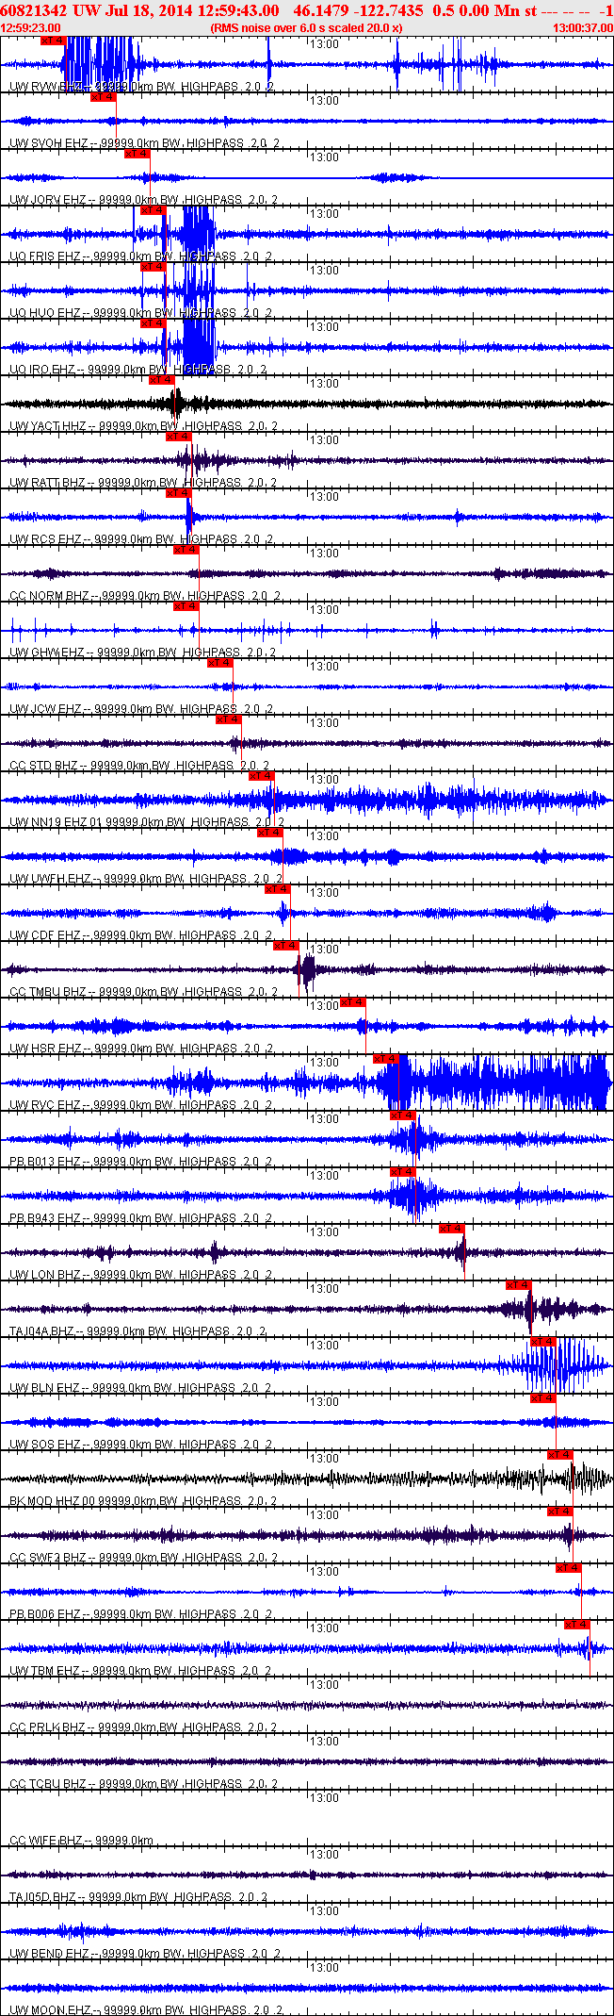Image resolution: width=614 pixels, height=2016 pixels.
Task: Select the red pick flag on the LON trace
Action: coord(452,1229)
